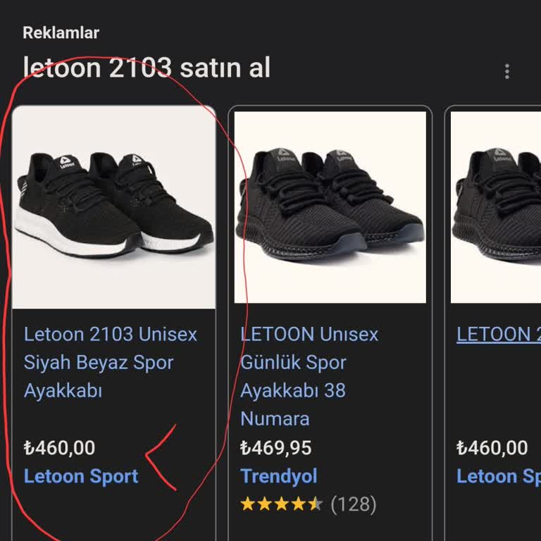Screen dimensions: 541x541
Task: Click ₺460,00 price on the third card
Action: click(492, 448)
